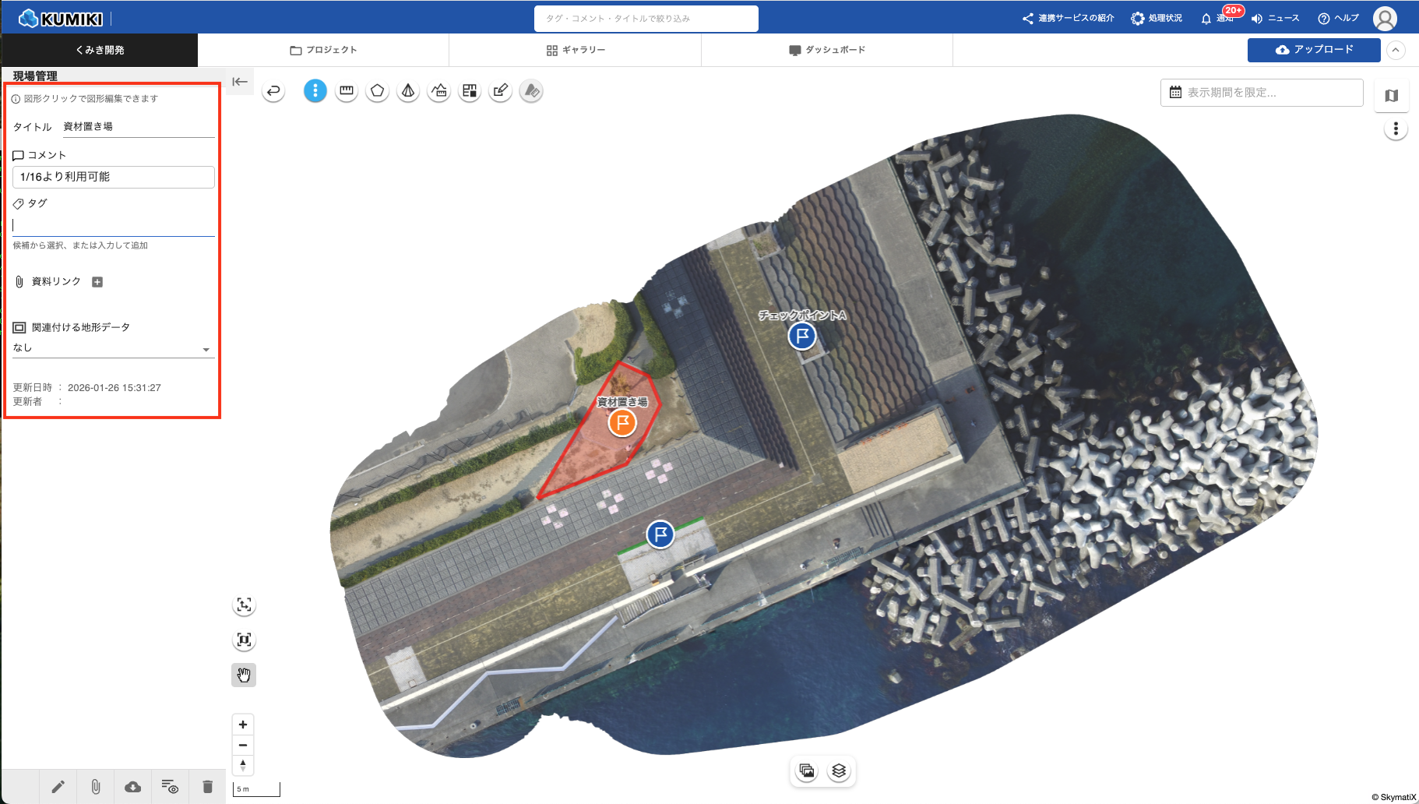Click the アップロード button
This screenshot has width=1419, height=804.
[x=1314, y=50]
